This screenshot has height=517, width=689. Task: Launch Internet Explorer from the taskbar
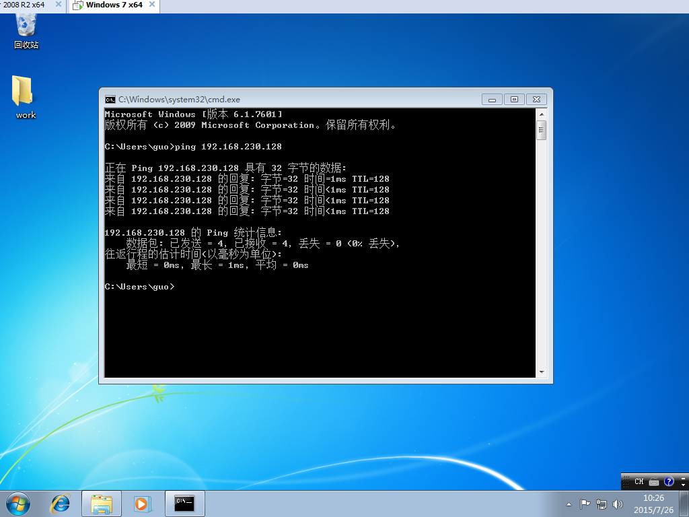pos(61,503)
